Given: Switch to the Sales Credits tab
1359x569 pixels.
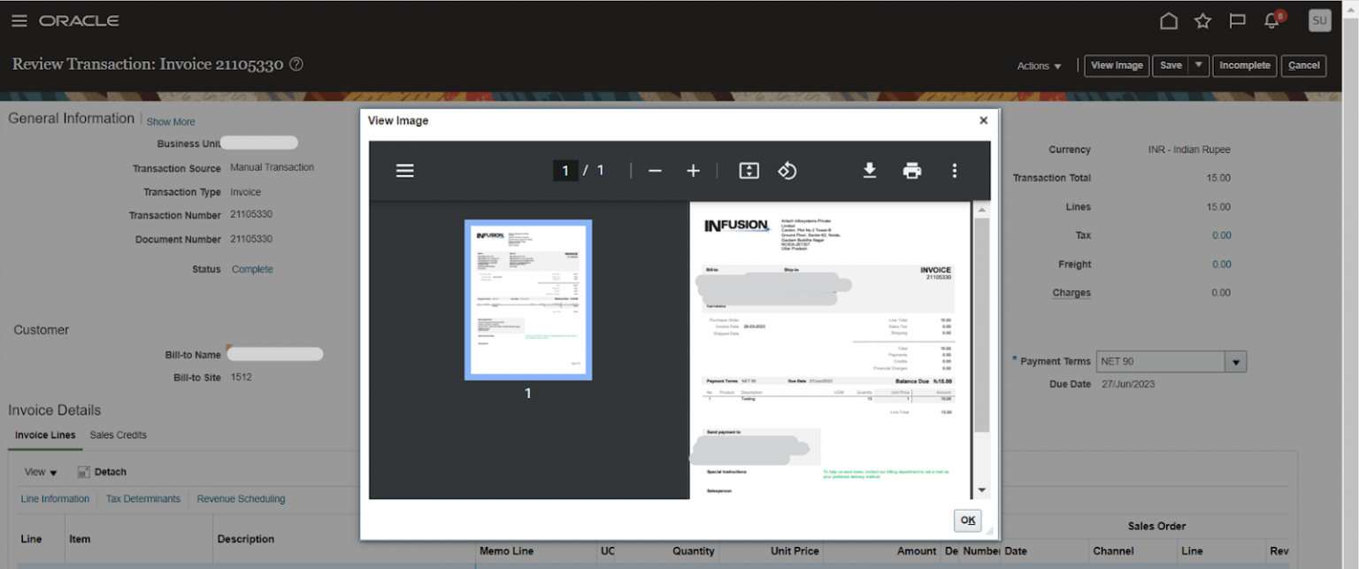Looking at the screenshot, I should coord(118,434).
